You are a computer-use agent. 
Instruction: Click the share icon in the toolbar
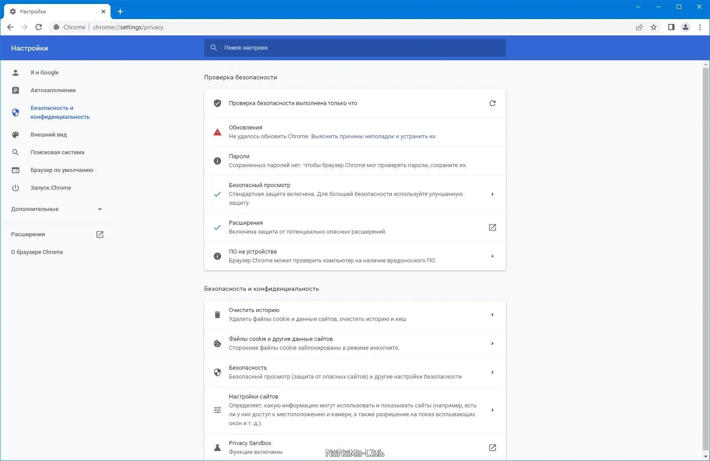pyautogui.click(x=639, y=27)
